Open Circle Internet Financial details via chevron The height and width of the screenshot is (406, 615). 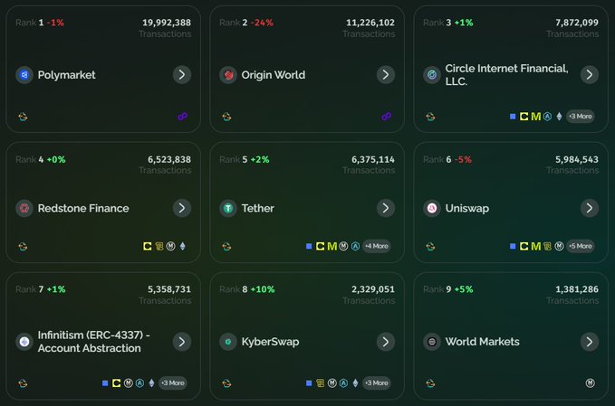tap(590, 75)
